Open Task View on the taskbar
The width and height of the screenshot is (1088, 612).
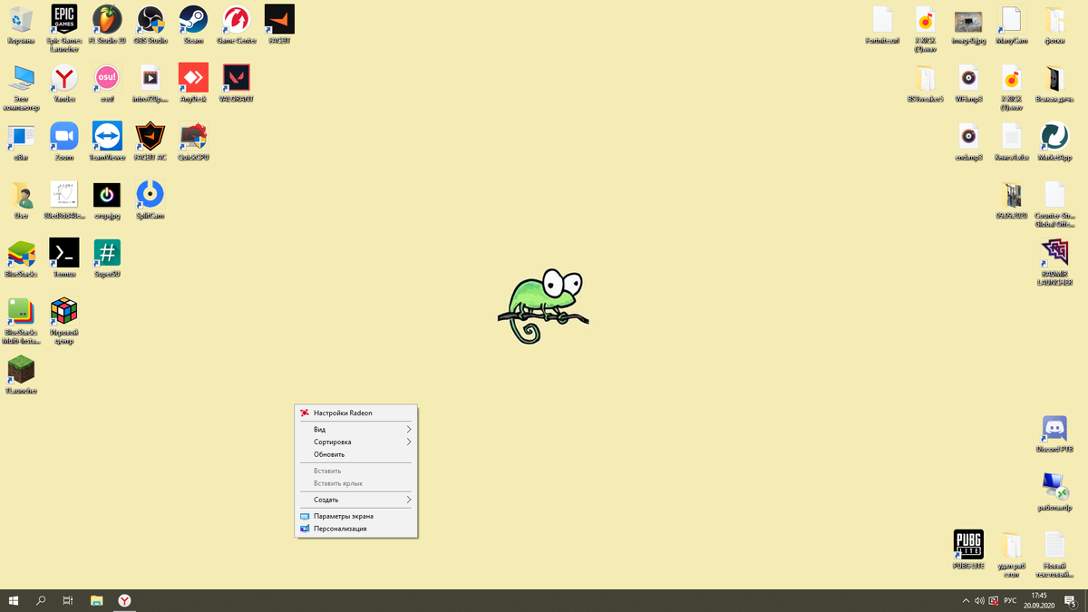68,600
